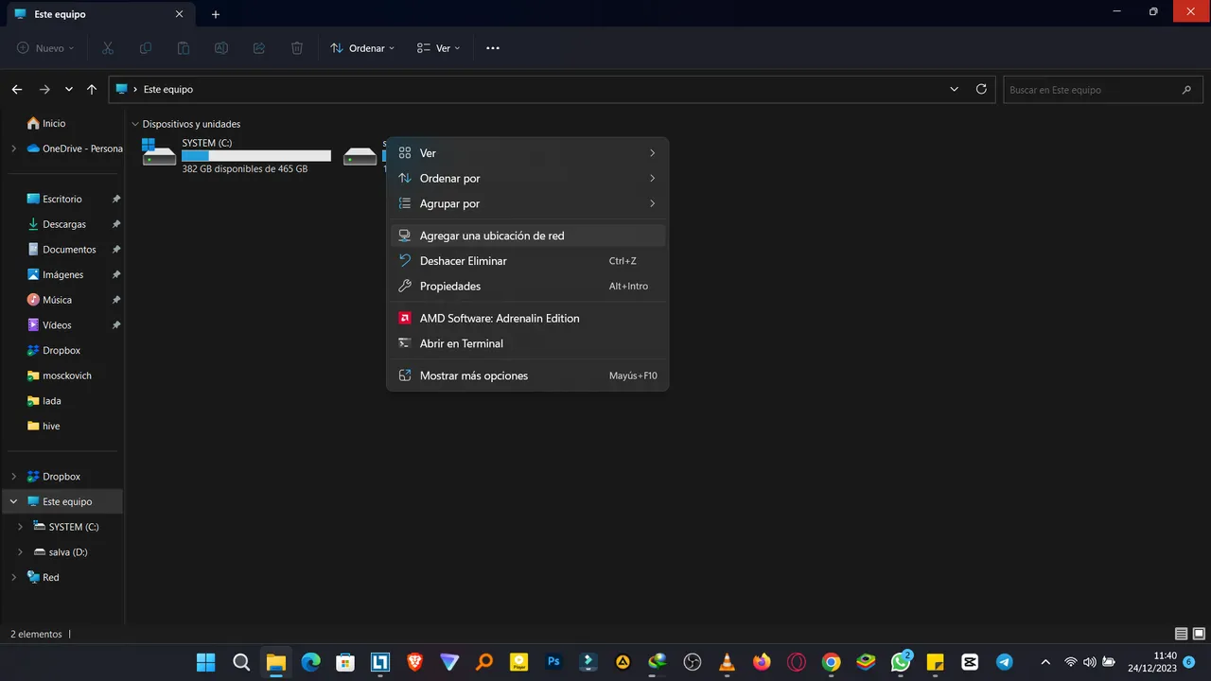
Task: Open Descargas in sidebar
Action: pyautogui.click(x=63, y=224)
